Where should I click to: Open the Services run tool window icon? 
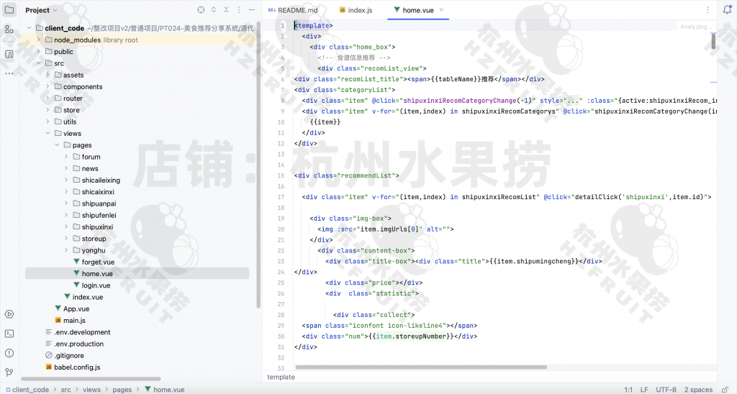9,314
